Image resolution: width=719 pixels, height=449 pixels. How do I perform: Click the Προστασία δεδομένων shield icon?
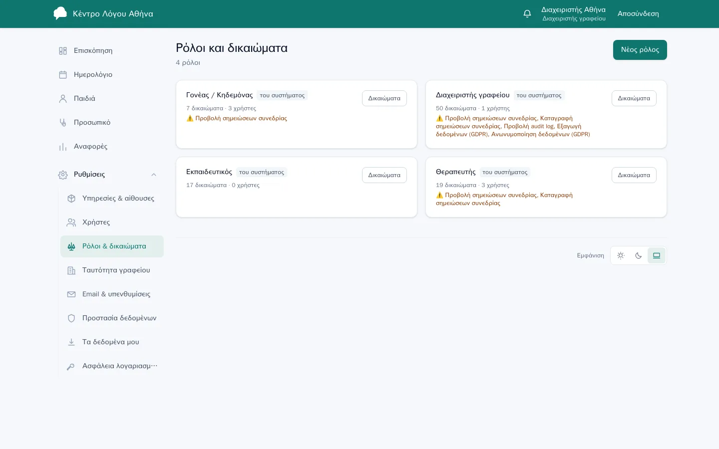71,318
